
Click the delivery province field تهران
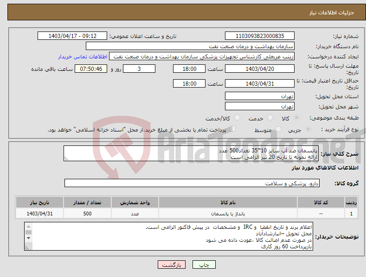click(x=260, y=96)
